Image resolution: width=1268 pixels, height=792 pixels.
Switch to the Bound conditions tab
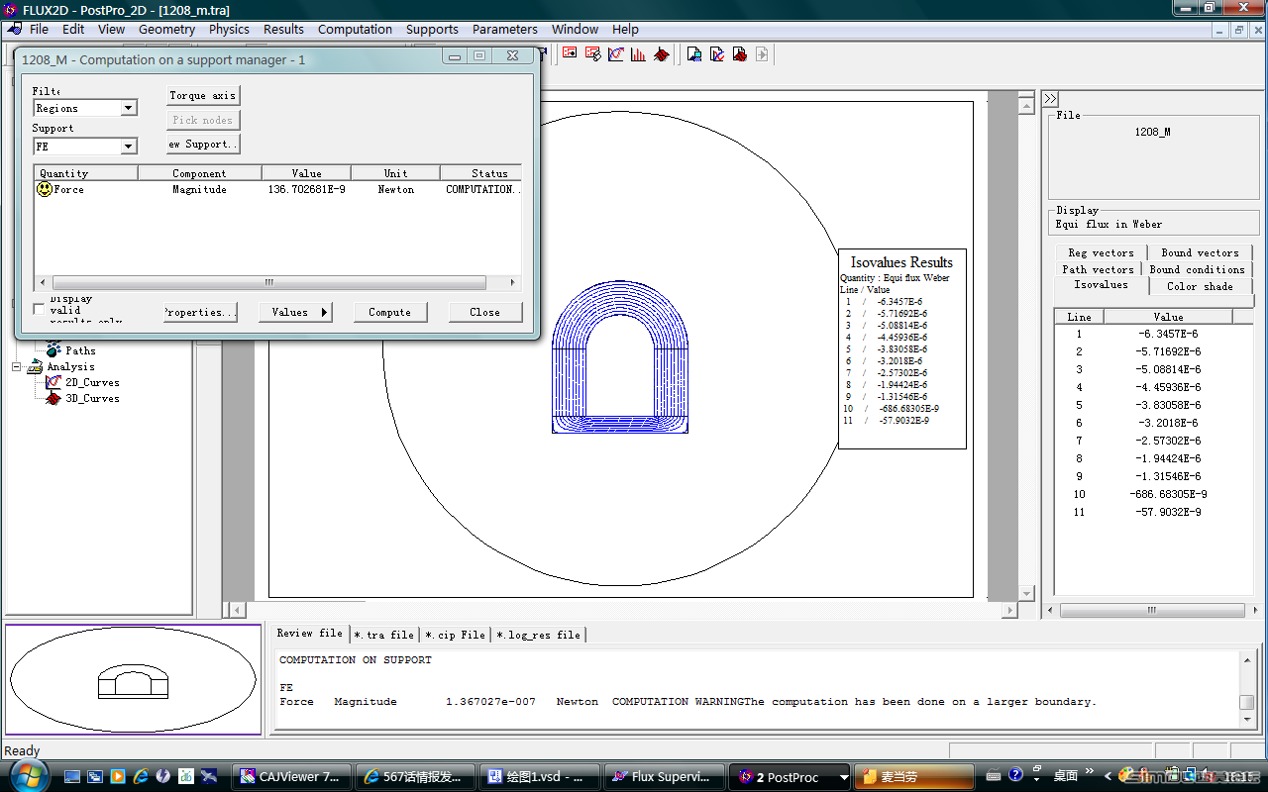click(x=1197, y=269)
